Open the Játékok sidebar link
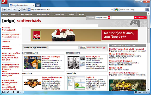The width and height of the screenshot is (151, 95). pos(6,42)
